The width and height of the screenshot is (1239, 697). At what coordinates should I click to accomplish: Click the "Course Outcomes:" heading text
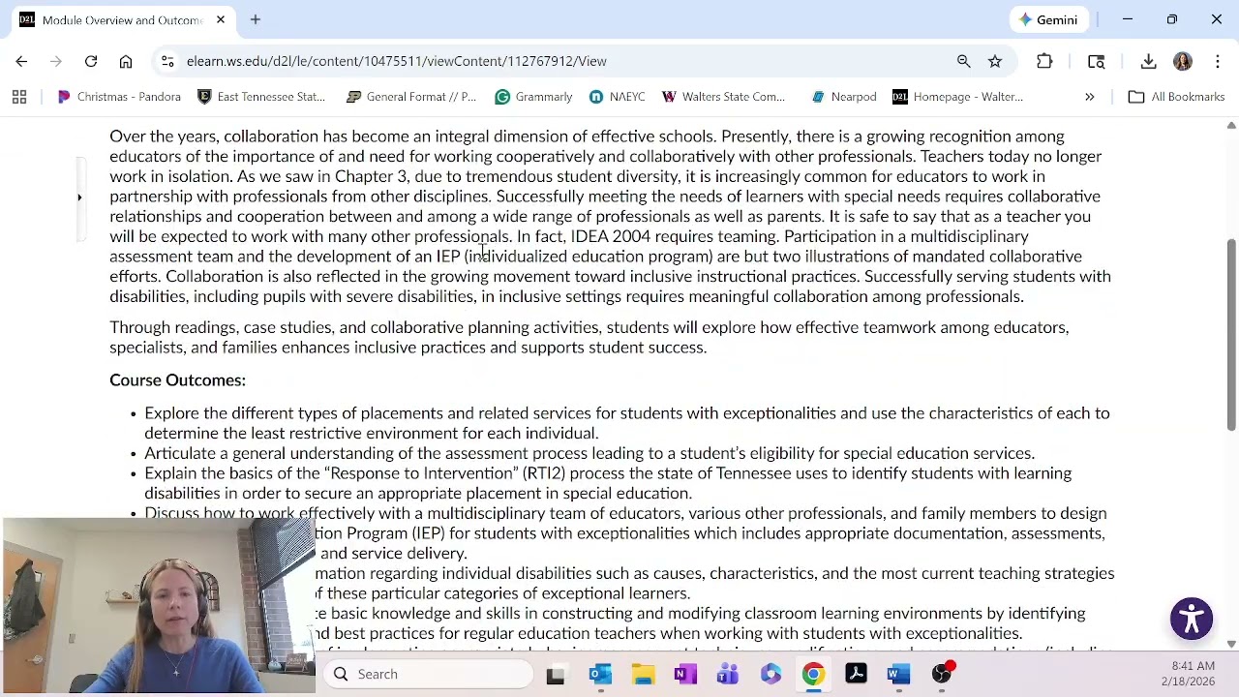coord(177,380)
